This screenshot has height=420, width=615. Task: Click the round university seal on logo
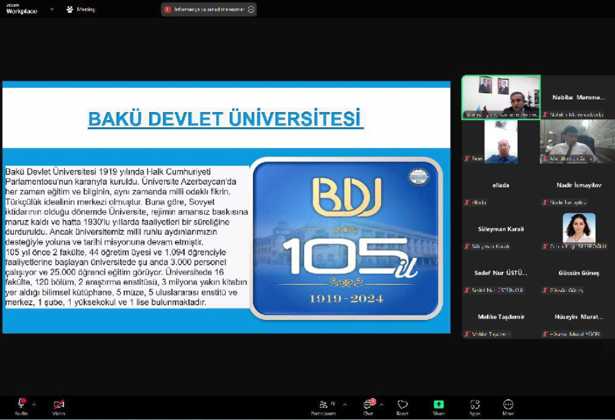(418, 177)
